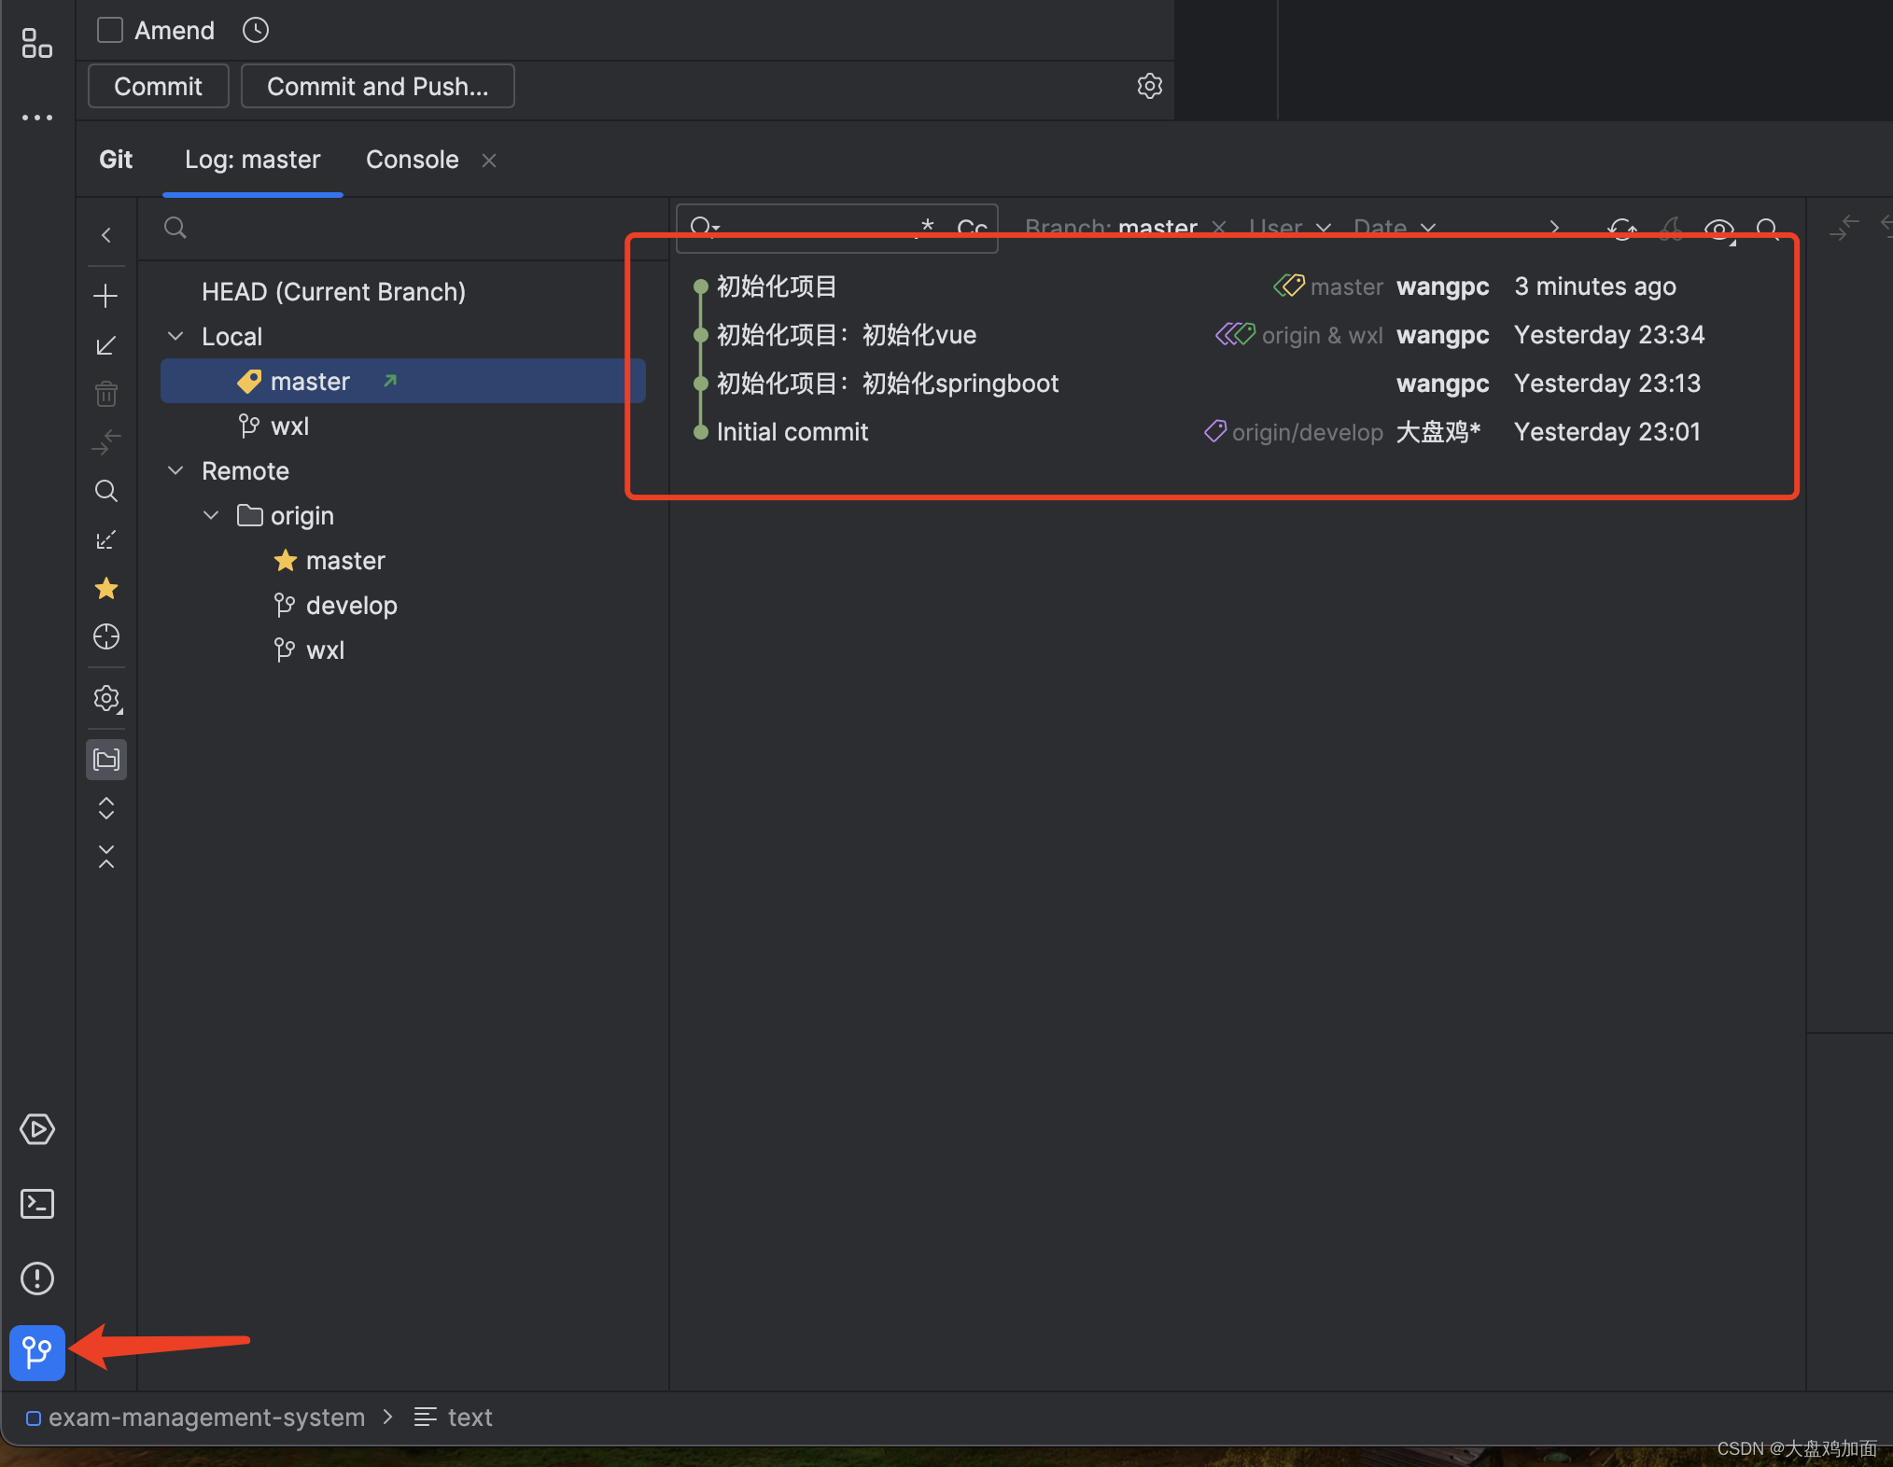Click the Commit button
1893x1467 pixels.
(x=157, y=85)
